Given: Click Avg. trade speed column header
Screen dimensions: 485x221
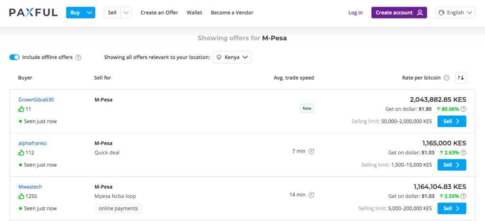Looking at the screenshot, I should coord(294,78).
